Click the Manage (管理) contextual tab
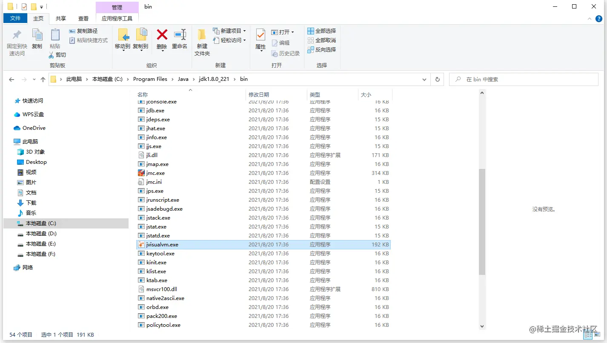This screenshot has width=607, height=343. [x=117, y=7]
